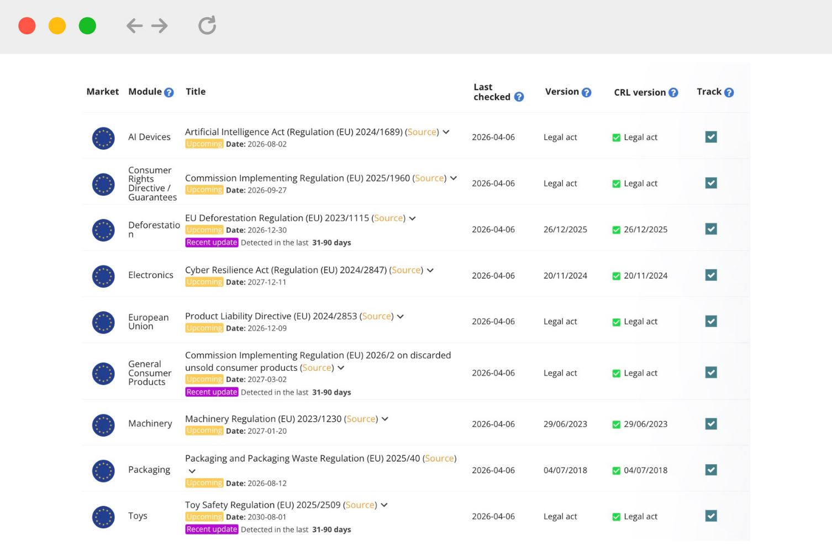Image resolution: width=832 pixels, height=556 pixels.
Task: Open the Toy Safety Regulation Source link
Action: coord(360,505)
